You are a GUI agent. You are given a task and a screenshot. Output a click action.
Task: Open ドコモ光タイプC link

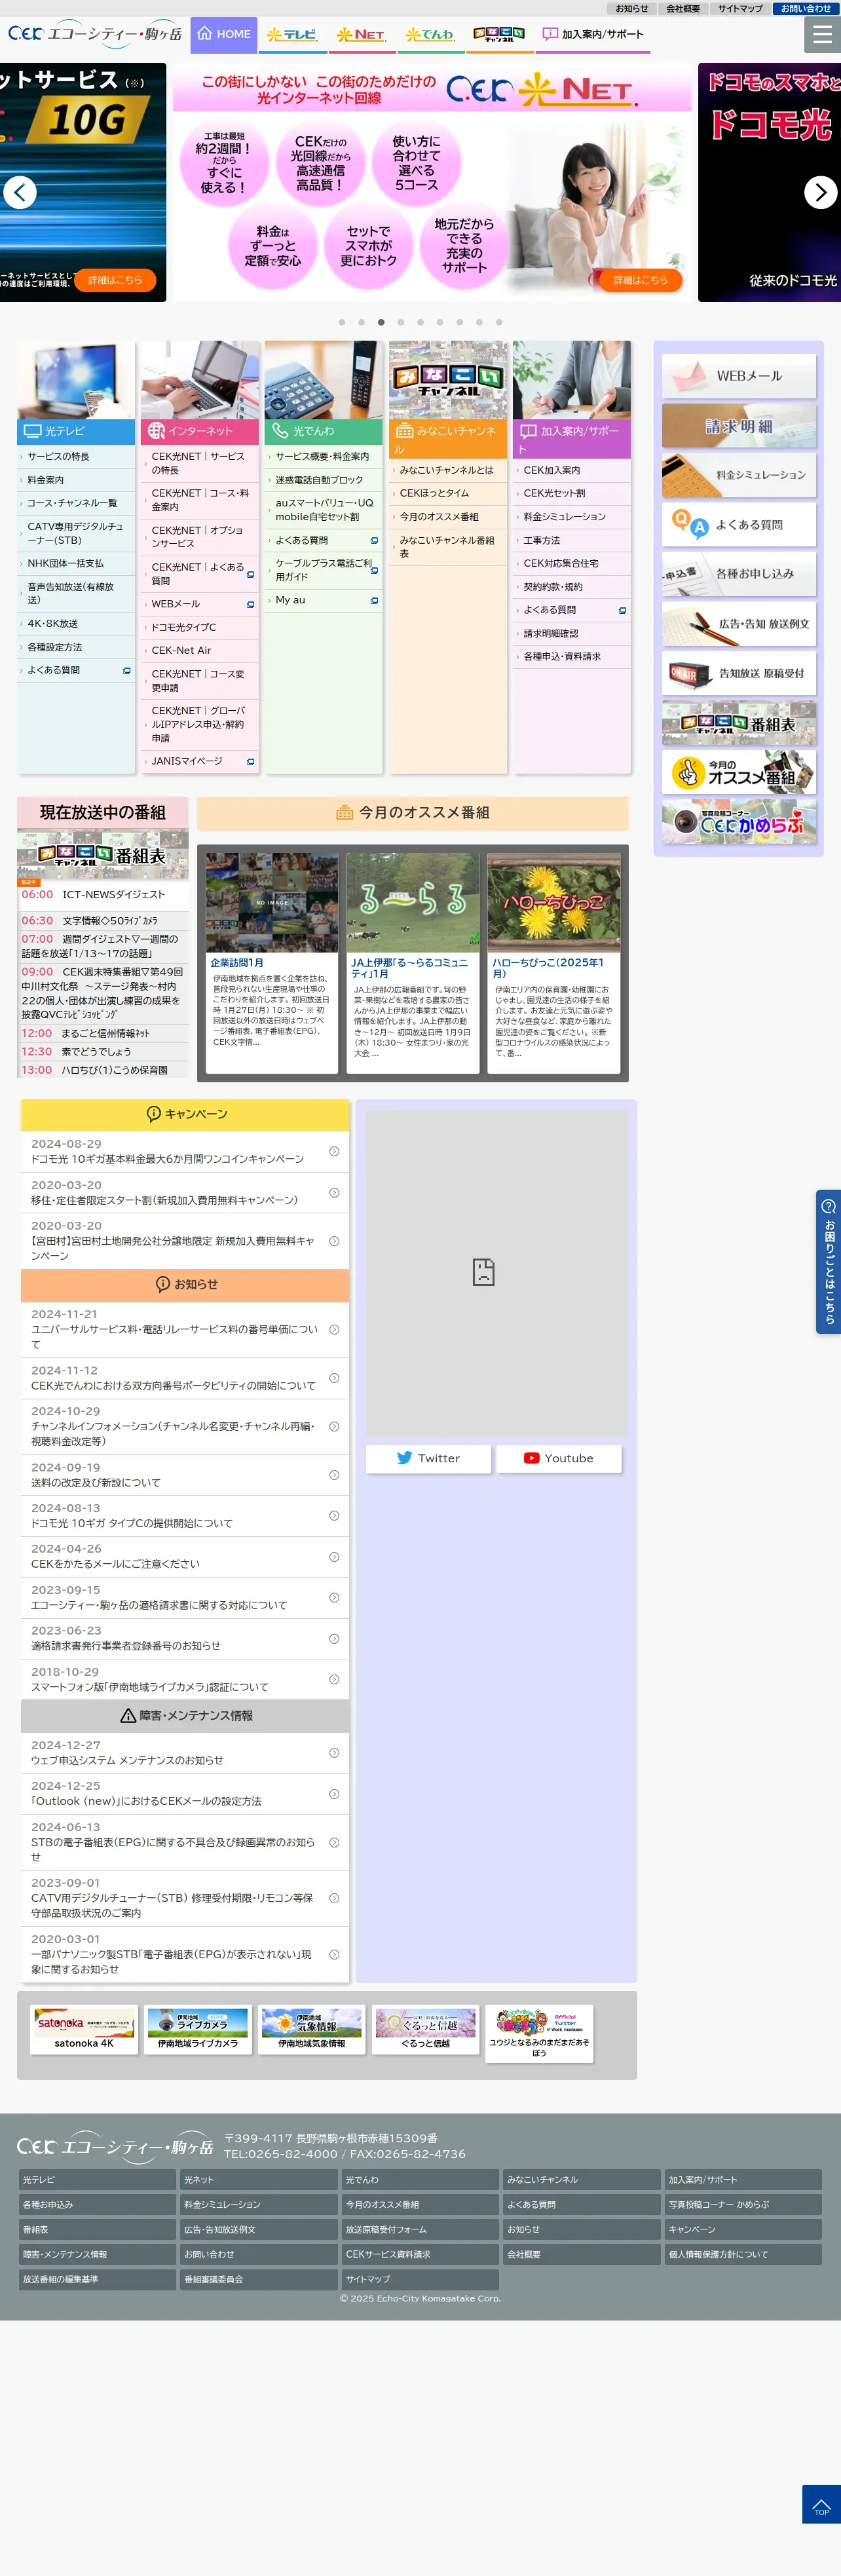pyautogui.click(x=200, y=627)
